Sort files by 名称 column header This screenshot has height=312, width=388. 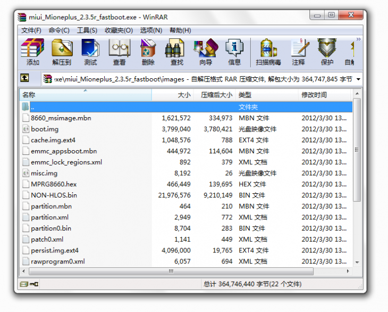[85, 95]
